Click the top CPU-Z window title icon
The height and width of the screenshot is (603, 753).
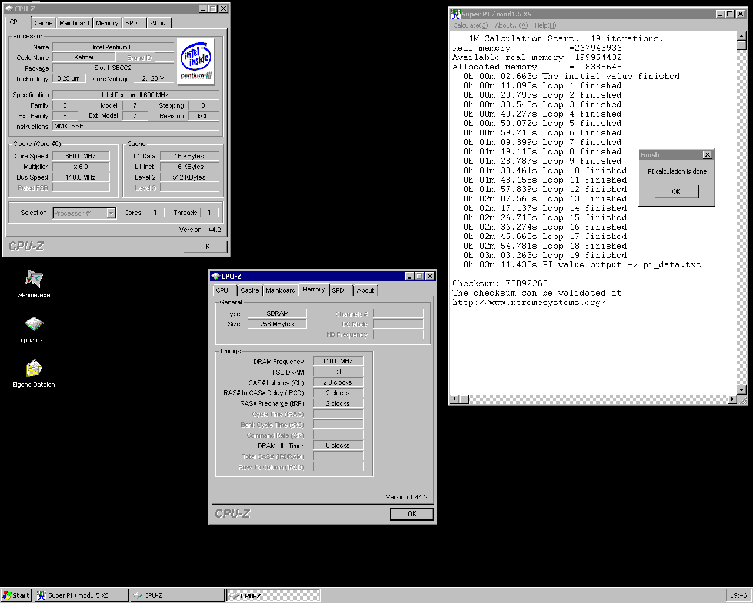click(x=9, y=9)
